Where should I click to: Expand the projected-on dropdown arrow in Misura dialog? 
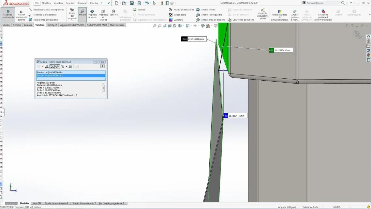click(x=67, y=67)
